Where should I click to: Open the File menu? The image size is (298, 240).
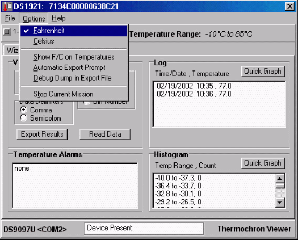10,18
